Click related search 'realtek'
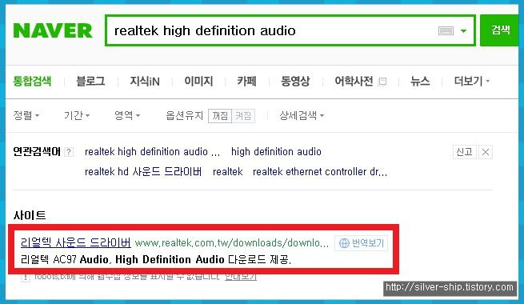The width and height of the screenshot is (524, 304). tap(227, 172)
